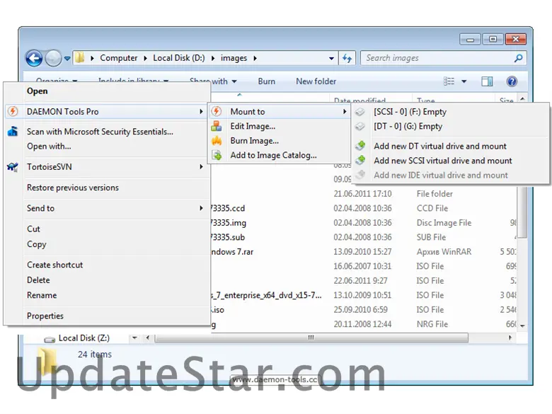Viewport: 552px width, 414px height.
Task: Click the Local Disk (Z:) drive icon
Action: coord(50,339)
